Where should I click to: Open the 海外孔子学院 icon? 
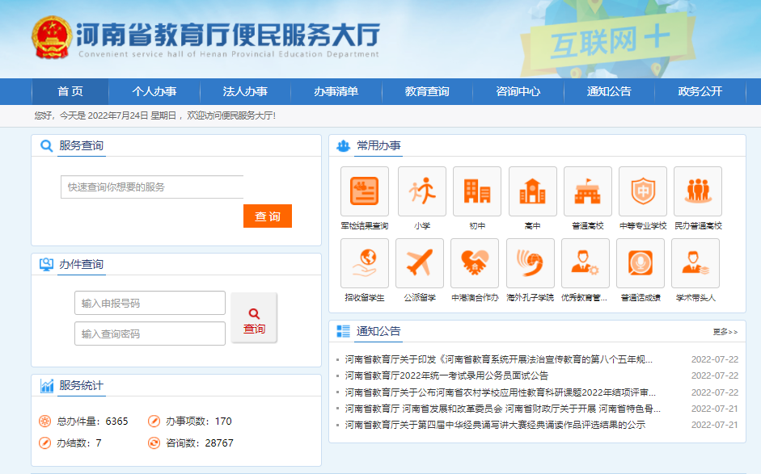click(530, 263)
